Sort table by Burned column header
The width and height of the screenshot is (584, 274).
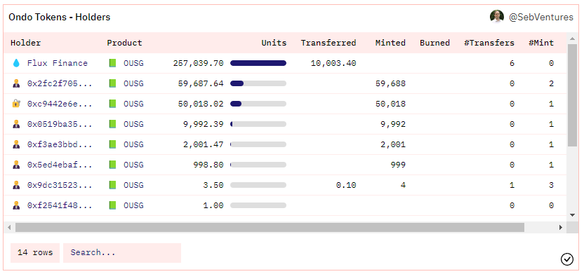434,43
